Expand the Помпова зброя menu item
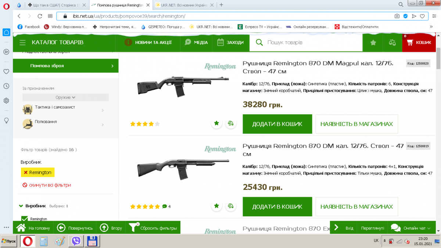The image size is (441, 248). pos(112,66)
